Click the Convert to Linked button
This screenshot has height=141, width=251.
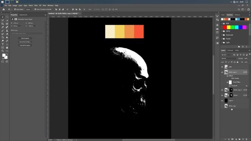pyautogui.click(x=25, y=42)
